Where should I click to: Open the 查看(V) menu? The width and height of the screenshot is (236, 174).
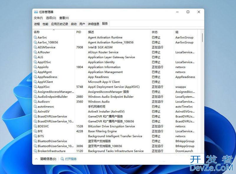64,18
